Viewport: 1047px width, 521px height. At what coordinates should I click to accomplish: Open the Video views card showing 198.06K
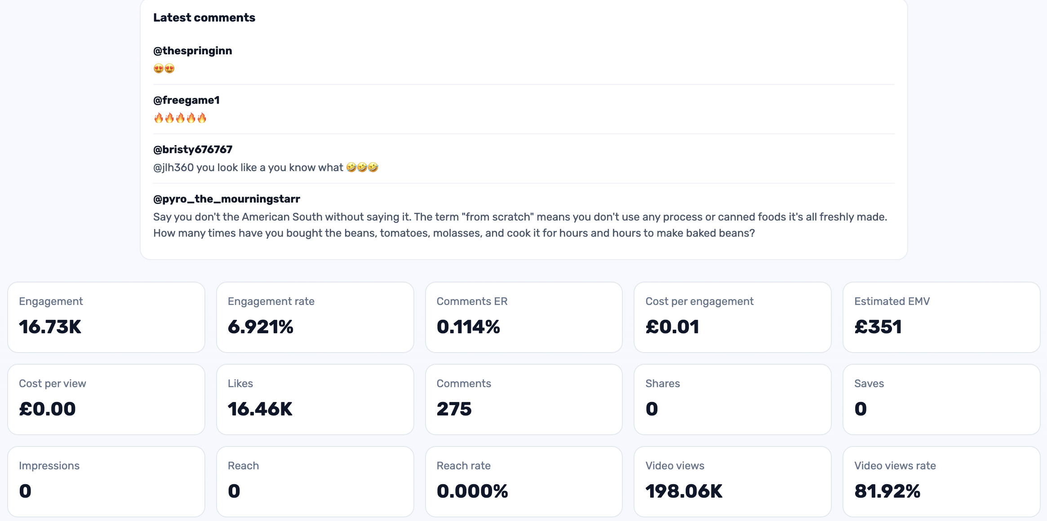732,481
